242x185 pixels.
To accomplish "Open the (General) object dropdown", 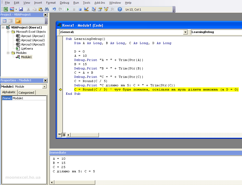I will tap(185, 32).
